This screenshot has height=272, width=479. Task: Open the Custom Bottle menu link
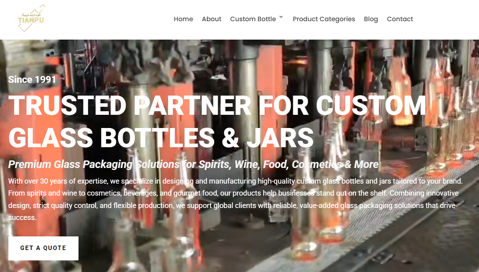coord(253,19)
